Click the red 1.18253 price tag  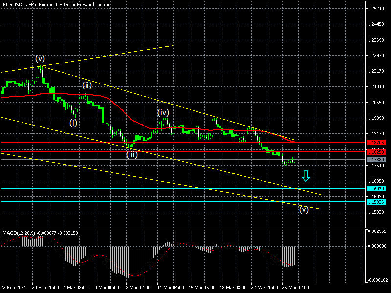pyautogui.click(x=376, y=152)
